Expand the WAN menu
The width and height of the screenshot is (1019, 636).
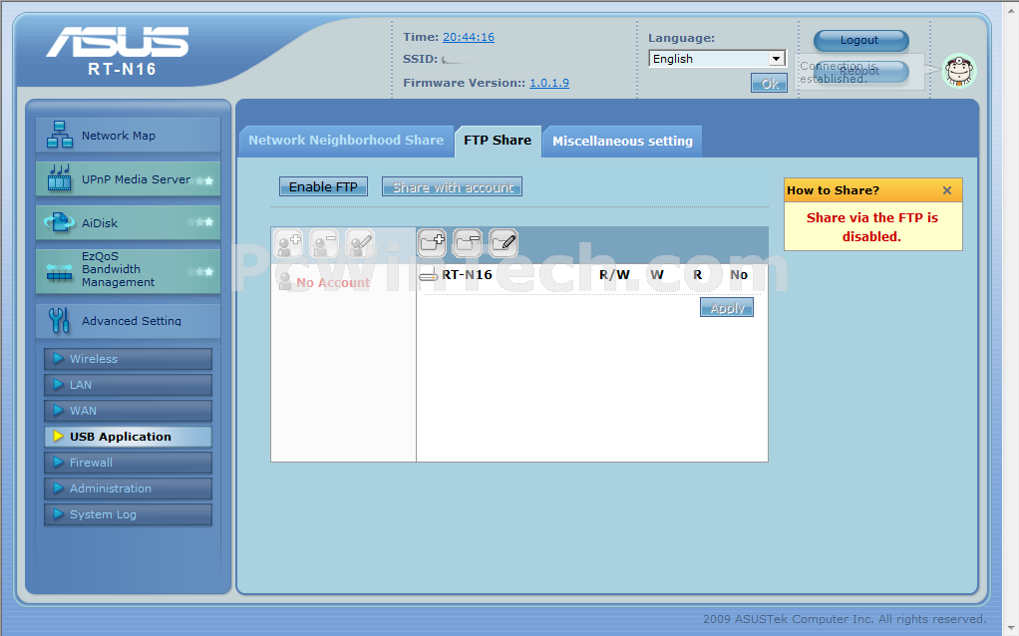coord(128,411)
